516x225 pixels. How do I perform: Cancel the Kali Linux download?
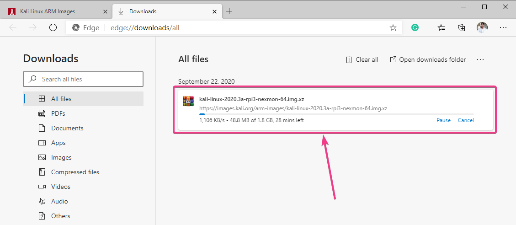[x=466, y=120]
